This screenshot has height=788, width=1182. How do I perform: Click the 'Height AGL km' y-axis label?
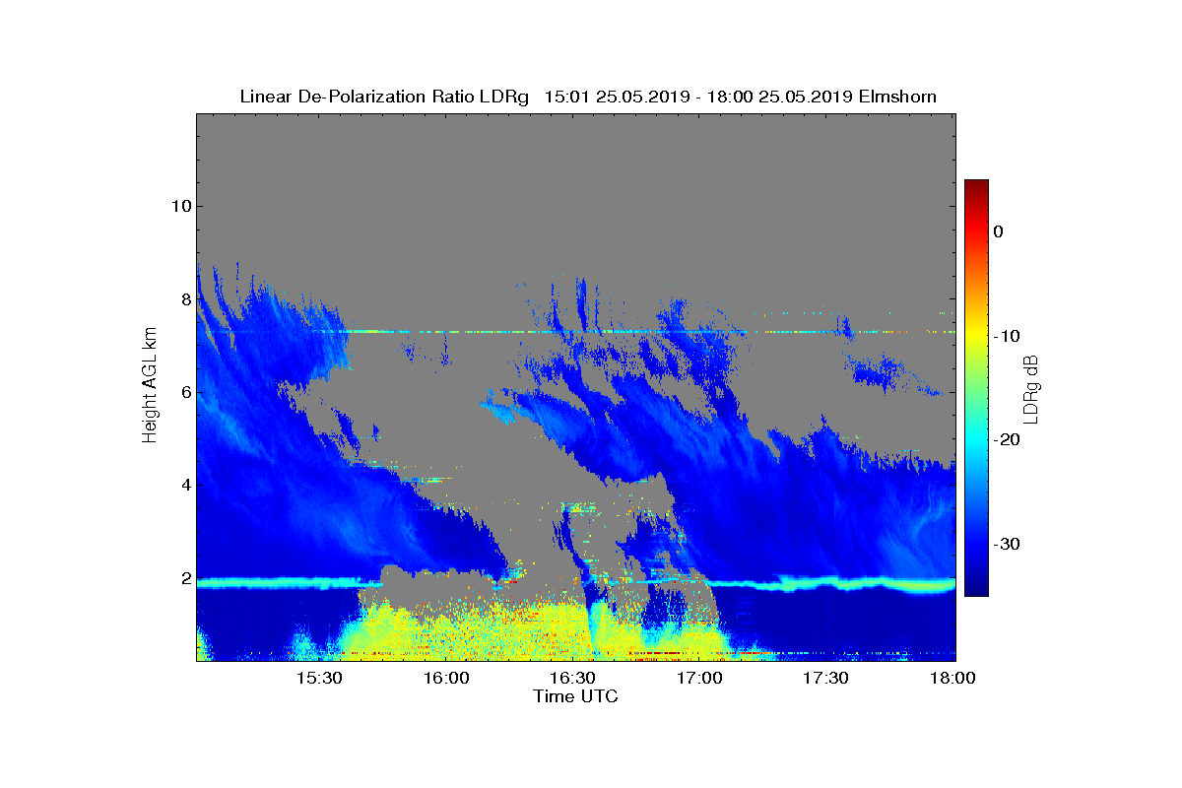tap(150, 386)
